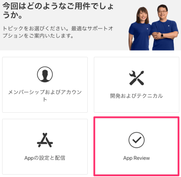
Task: Click the Apple logo on man's shirt
Action: 169,25
